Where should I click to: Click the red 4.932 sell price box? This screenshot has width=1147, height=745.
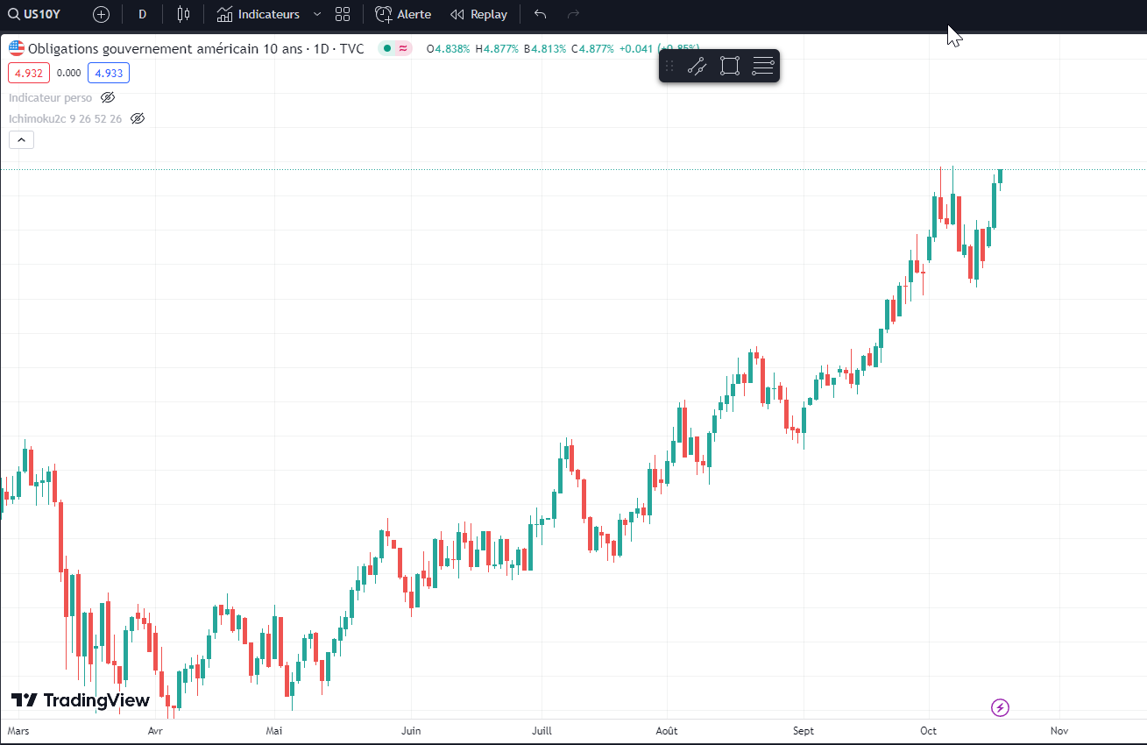pos(29,74)
